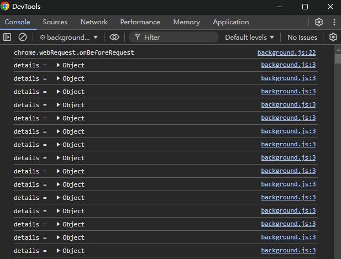Focus the Filter input field
Viewport: 341px width, 259px height.
coord(174,38)
